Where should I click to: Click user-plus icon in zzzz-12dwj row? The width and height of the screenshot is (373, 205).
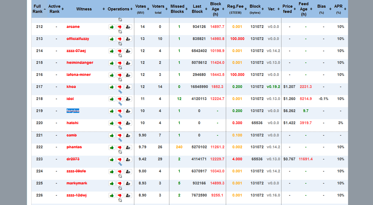(x=128, y=195)
